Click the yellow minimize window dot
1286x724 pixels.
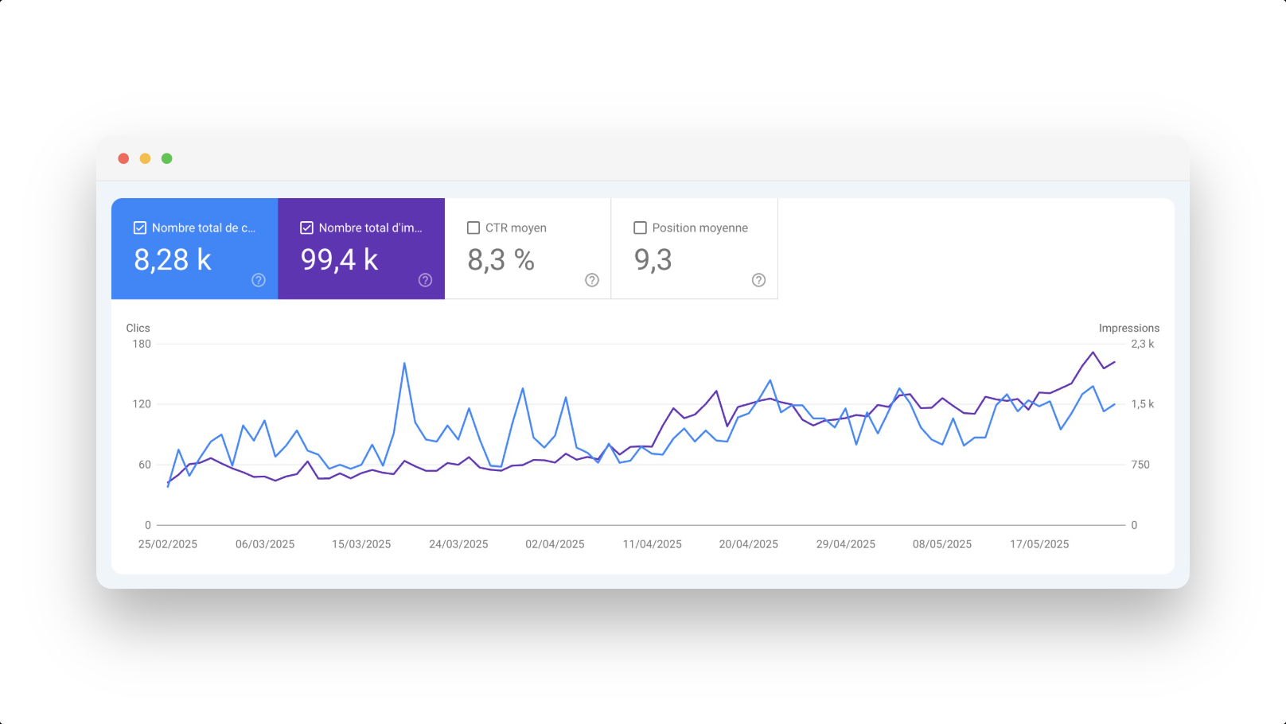pos(145,158)
